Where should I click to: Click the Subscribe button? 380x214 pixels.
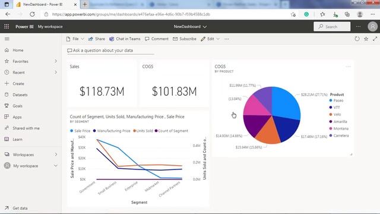(185, 39)
